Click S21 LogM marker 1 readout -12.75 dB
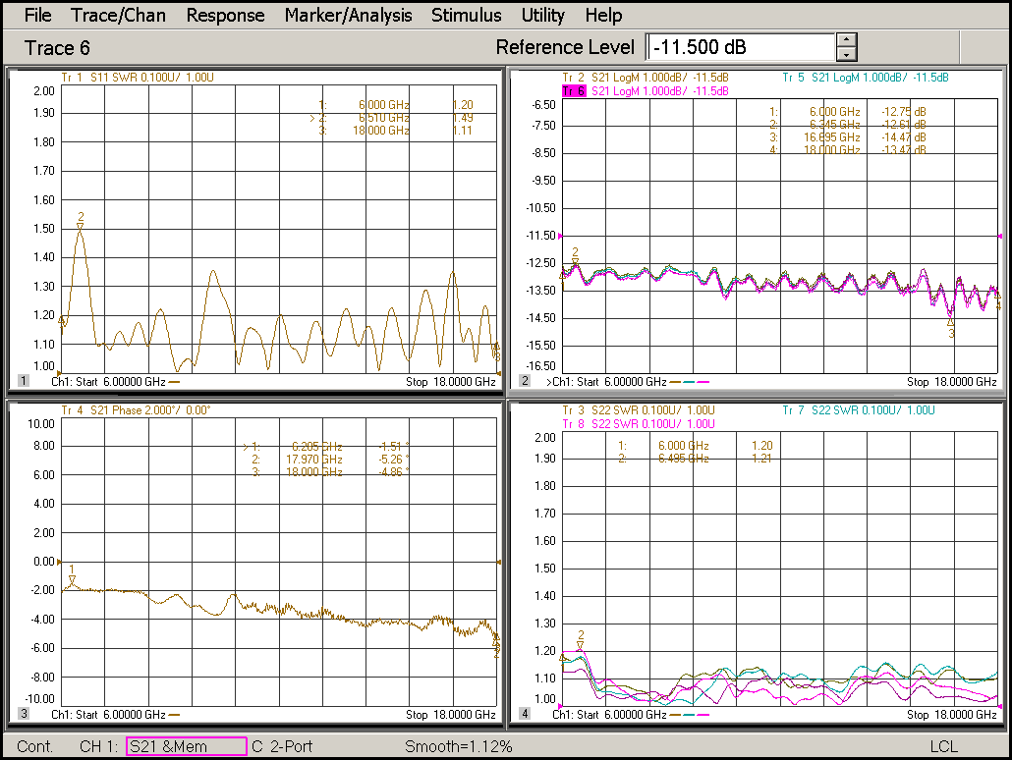The width and height of the screenshot is (1012, 760). pyautogui.click(x=904, y=112)
